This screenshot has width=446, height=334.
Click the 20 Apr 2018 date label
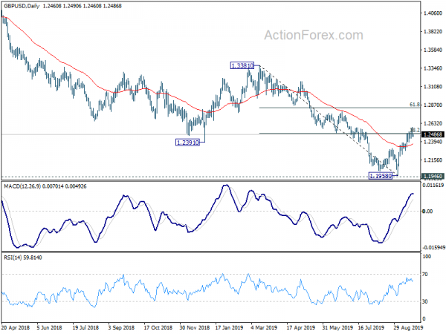click(x=16, y=328)
